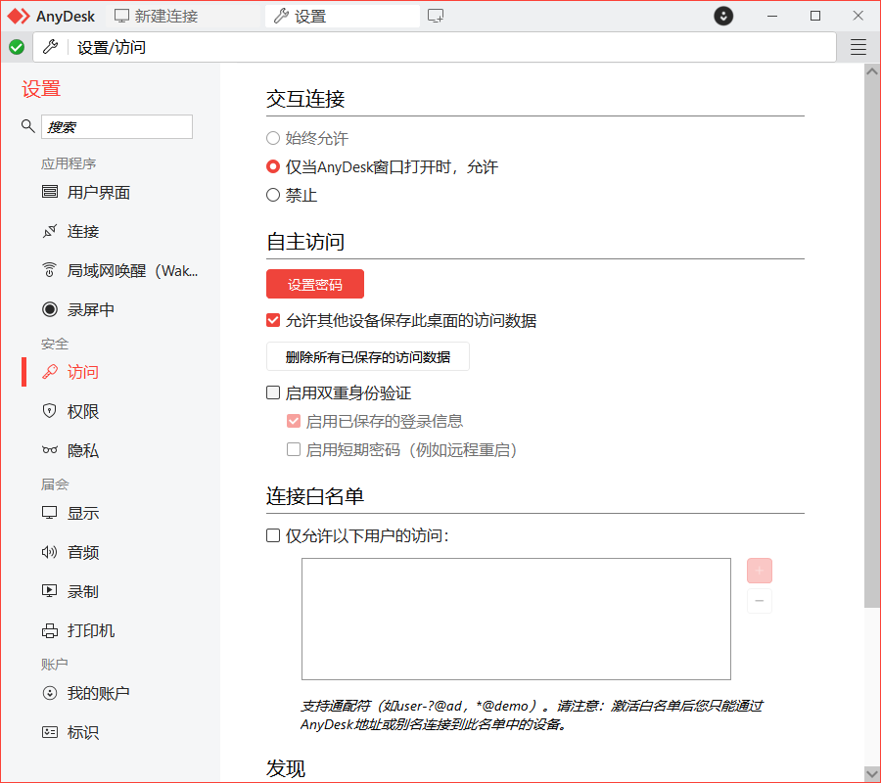Open the hamburger main menu
This screenshot has height=783, width=881.
858,47
